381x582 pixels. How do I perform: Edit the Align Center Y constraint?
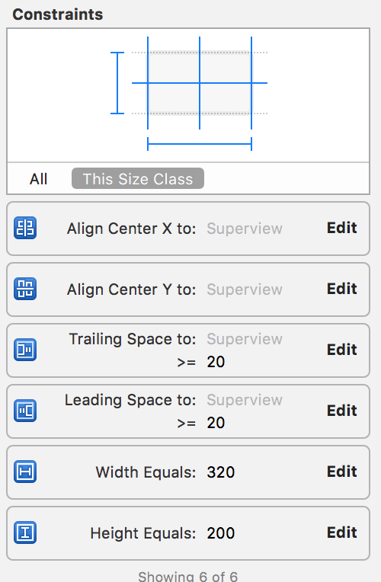341,289
